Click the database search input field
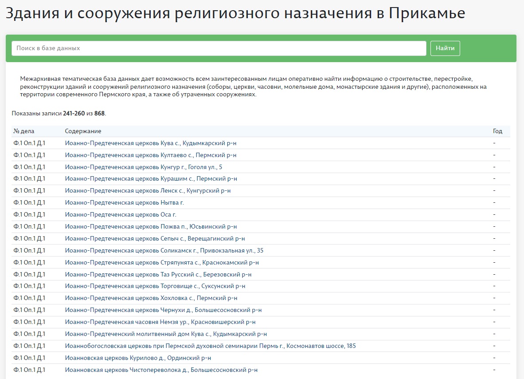Viewport: 524px width, 379px height. 219,48
